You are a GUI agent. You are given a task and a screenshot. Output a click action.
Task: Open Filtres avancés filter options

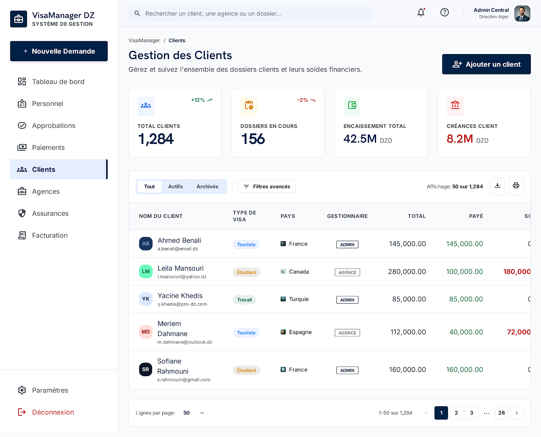266,186
